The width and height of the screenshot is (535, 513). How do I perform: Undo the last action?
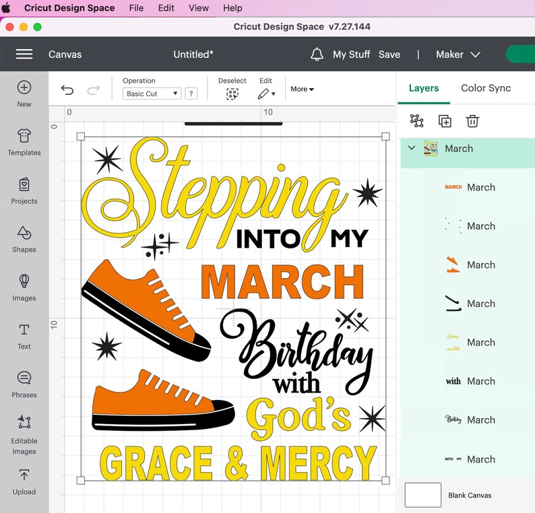(x=67, y=90)
